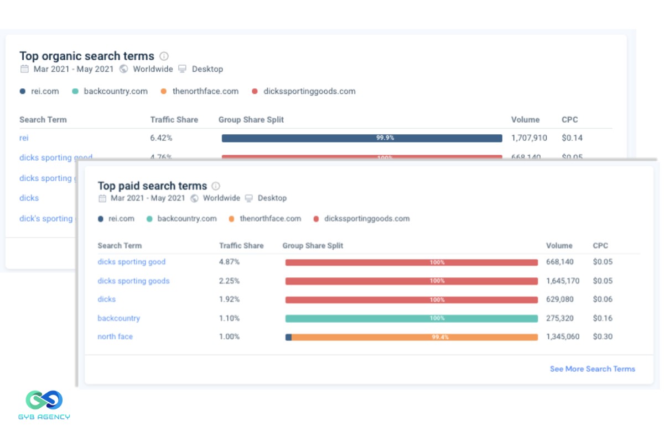Viewport: 664px width, 442px height.
Task: Click info icon beside Top paid search terms
Action: click(x=216, y=186)
